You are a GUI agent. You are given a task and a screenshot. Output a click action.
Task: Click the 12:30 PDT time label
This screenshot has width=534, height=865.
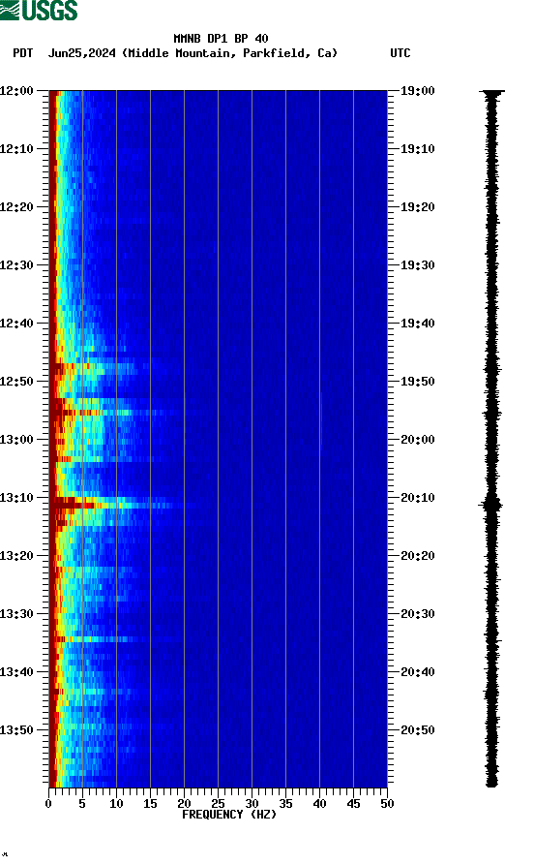pyautogui.click(x=16, y=265)
